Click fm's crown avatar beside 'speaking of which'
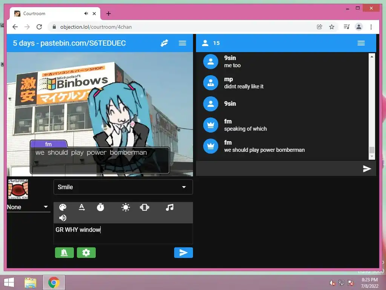386x290 pixels. coord(211,125)
